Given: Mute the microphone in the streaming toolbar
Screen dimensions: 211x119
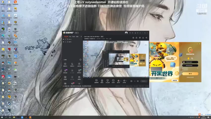Looking at the screenshot, I should pyautogui.click(x=118, y=81).
